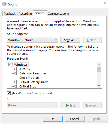Uncheck Play Windows Startup sound
The image size is (109, 124).
[9, 93]
